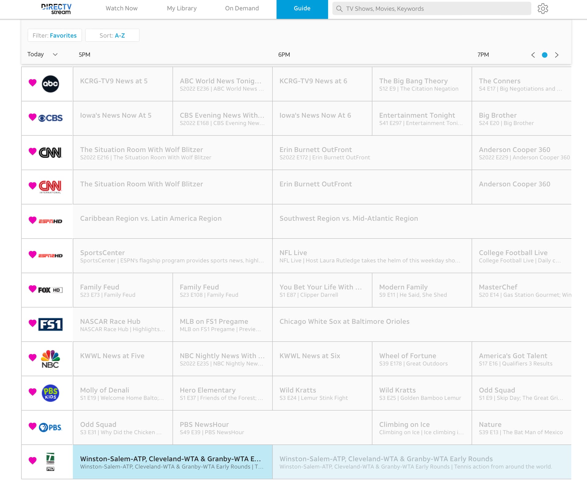Click the PBS Kids channel logo
Viewport: 587px width, 496px height.
50,393
